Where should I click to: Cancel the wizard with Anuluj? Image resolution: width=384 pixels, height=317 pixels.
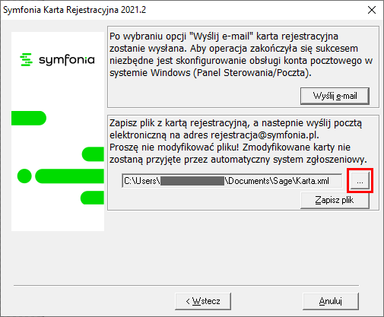(331, 301)
